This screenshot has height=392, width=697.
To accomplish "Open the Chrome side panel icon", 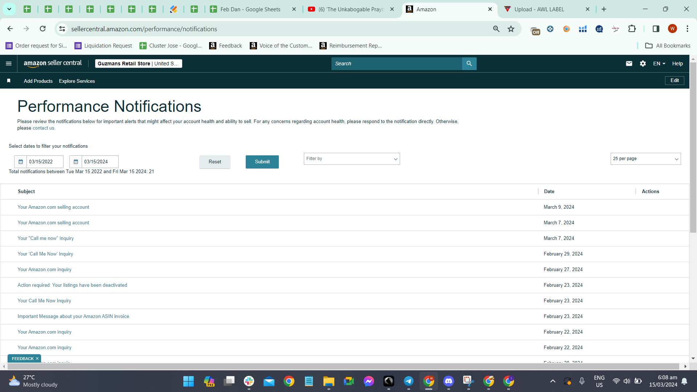I will [x=656, y=29].
